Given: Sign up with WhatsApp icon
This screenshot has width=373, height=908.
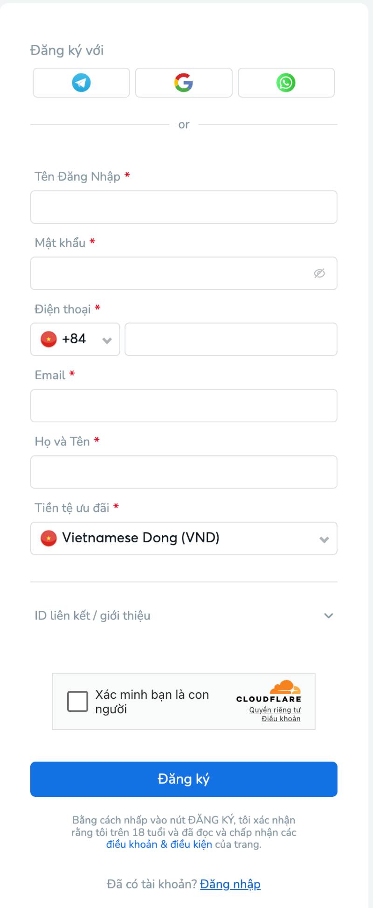Looking at the screenshot, I should point(286,83).
